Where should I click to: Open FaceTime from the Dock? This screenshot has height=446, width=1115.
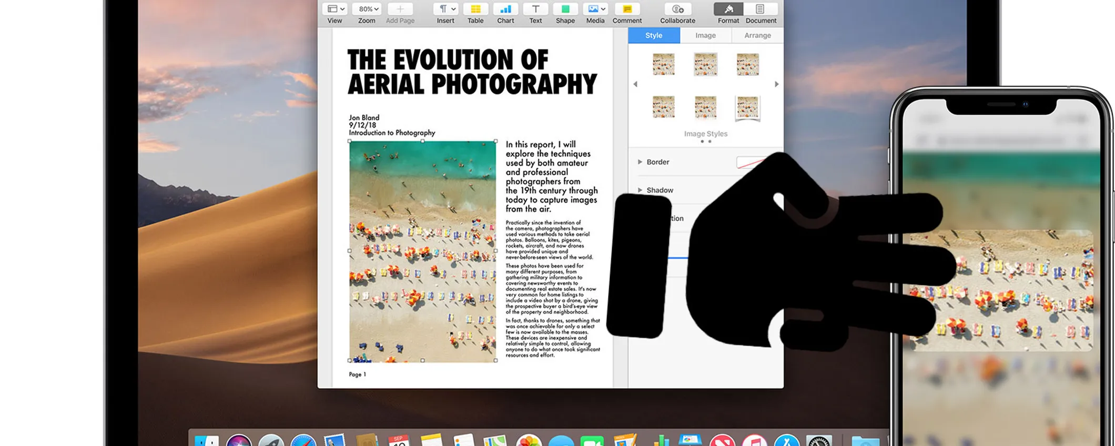coord(592,441)
